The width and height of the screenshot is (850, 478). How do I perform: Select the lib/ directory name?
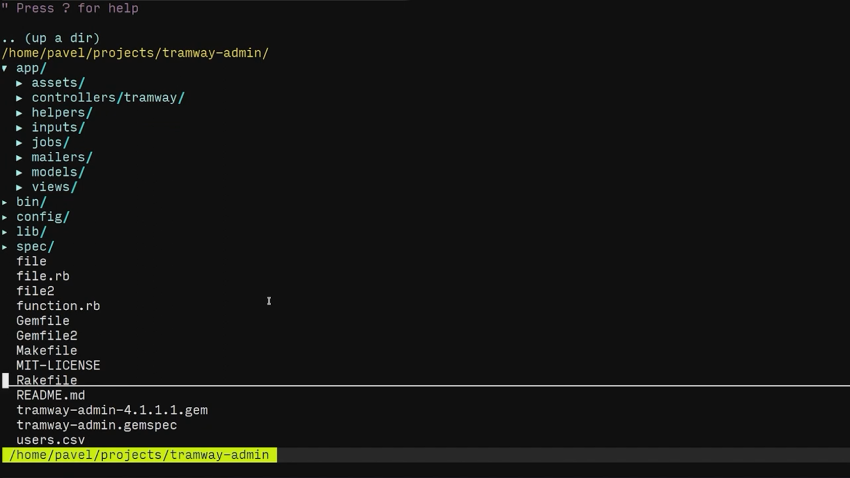point(31,232)
